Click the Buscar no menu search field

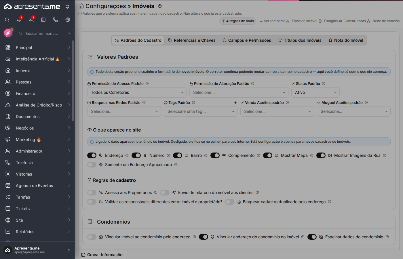pos(45,33)
